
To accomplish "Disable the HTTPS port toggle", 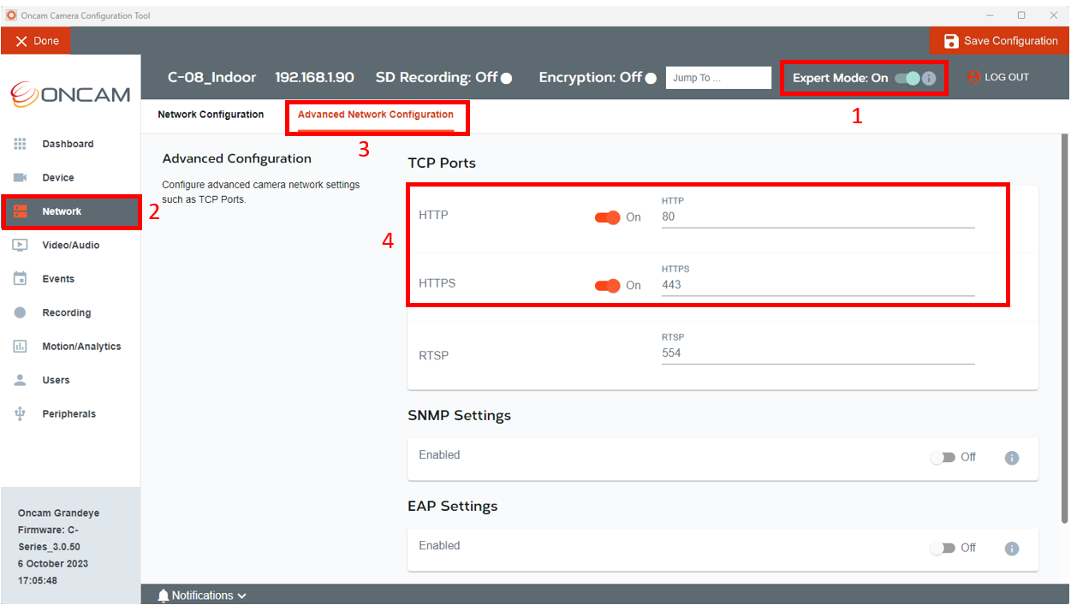I will tap(607, 285).
